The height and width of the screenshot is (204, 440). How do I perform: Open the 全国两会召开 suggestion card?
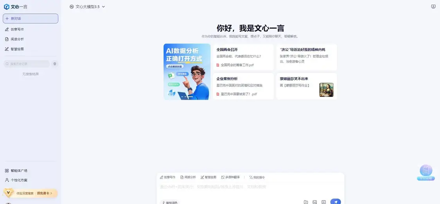(x=243, y=57)
